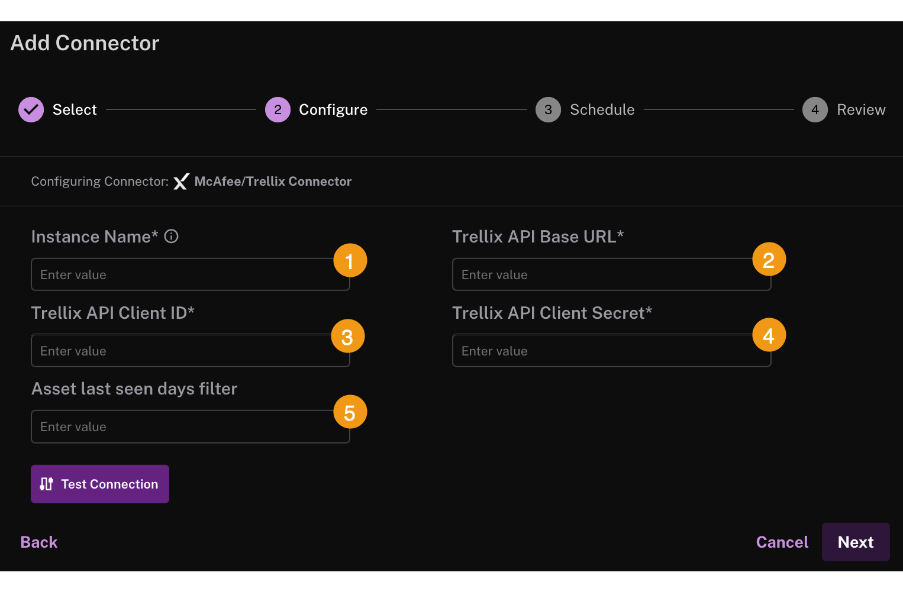Viewport: 903px width, 595px height.
Task: Focus the Trellix API Base URL field
Action: (x=612, y=274)
